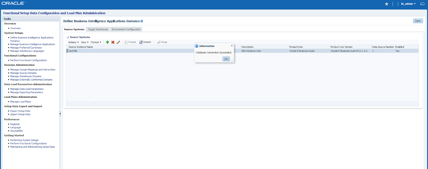Open the Format dropdown menu

tap(96, 42)
